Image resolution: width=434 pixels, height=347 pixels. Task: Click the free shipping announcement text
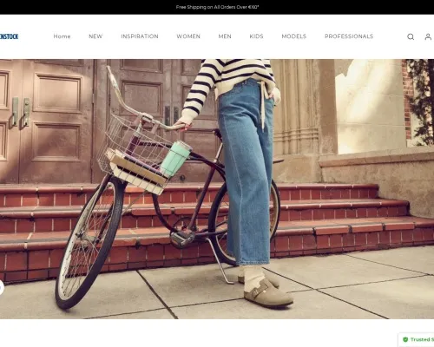pyautogui.click(x=217, y=7)
